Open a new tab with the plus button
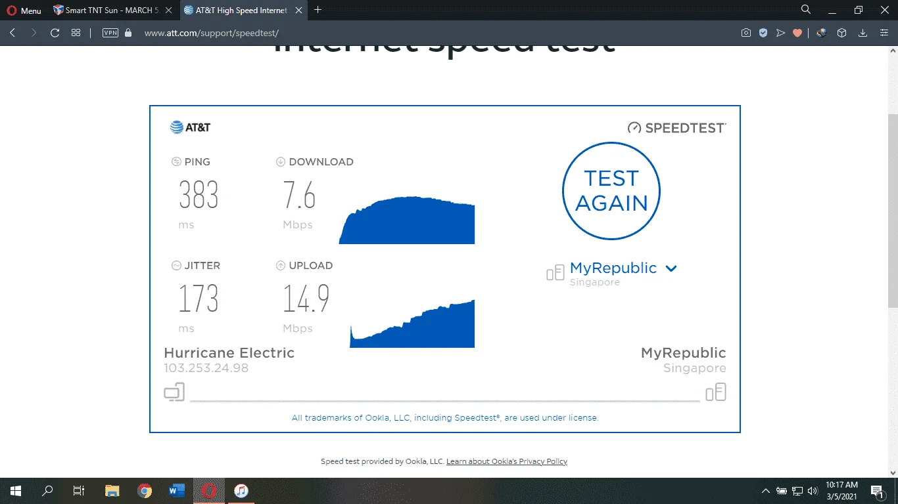The image size is (898, 504). pos(318,10)
